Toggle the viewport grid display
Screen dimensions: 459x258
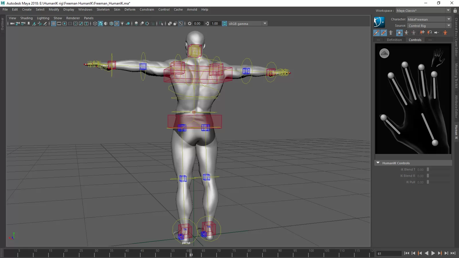point(54,24)
